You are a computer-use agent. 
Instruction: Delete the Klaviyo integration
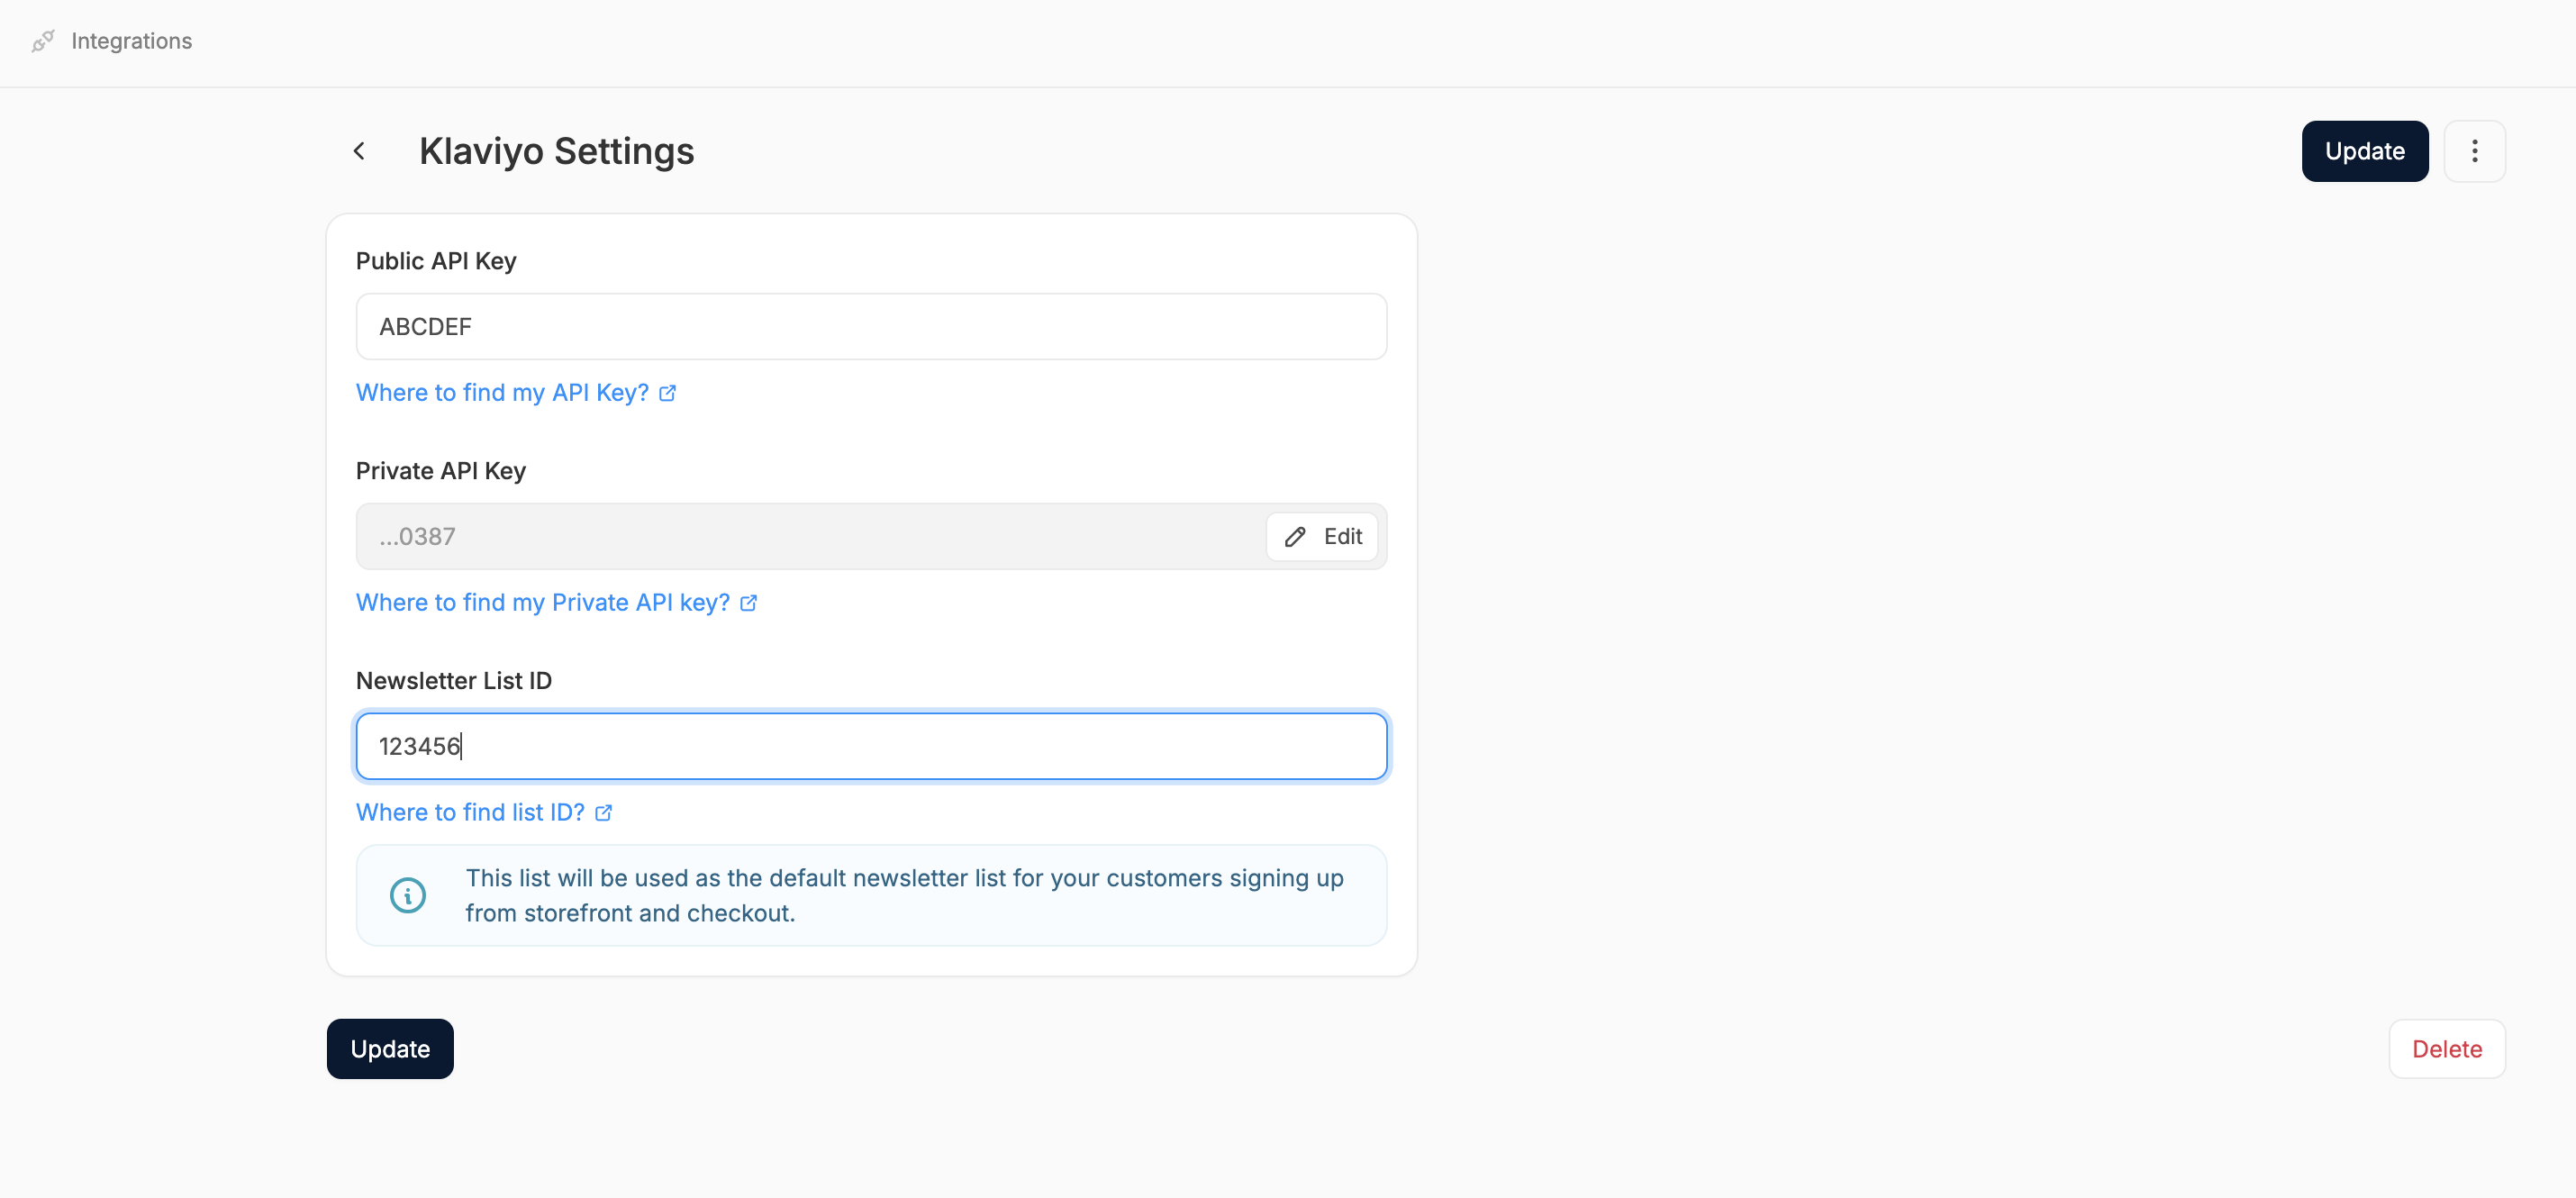[x=2447, y=1049]
